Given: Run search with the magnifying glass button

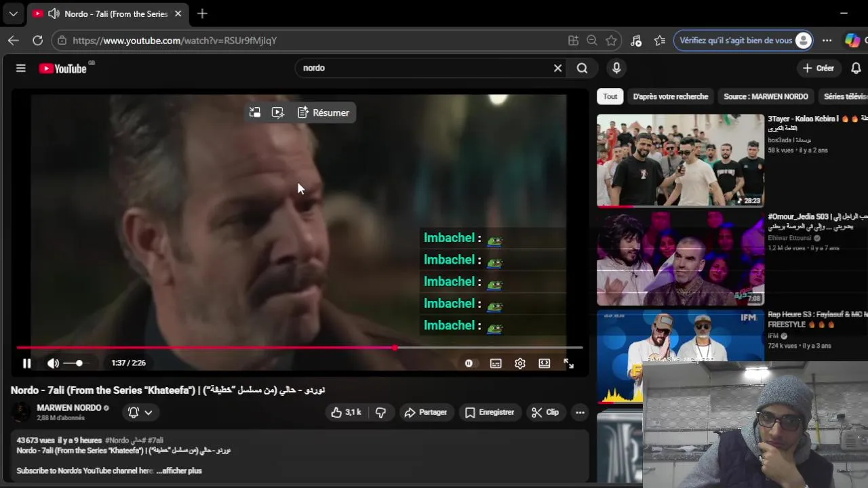Looking at the screenshot, I should [x=582, y=68].
